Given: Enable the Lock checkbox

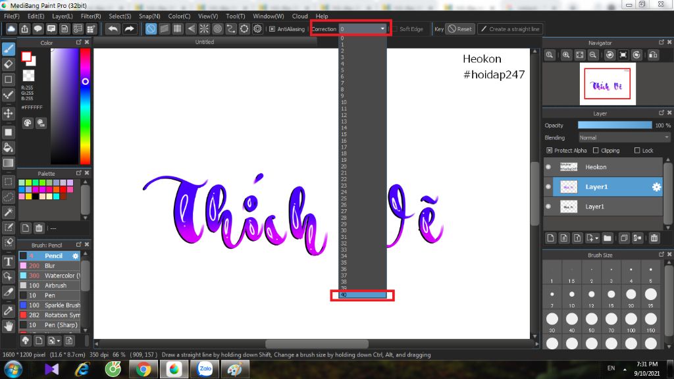Looking at the screenshot, I should pos(637,151).
